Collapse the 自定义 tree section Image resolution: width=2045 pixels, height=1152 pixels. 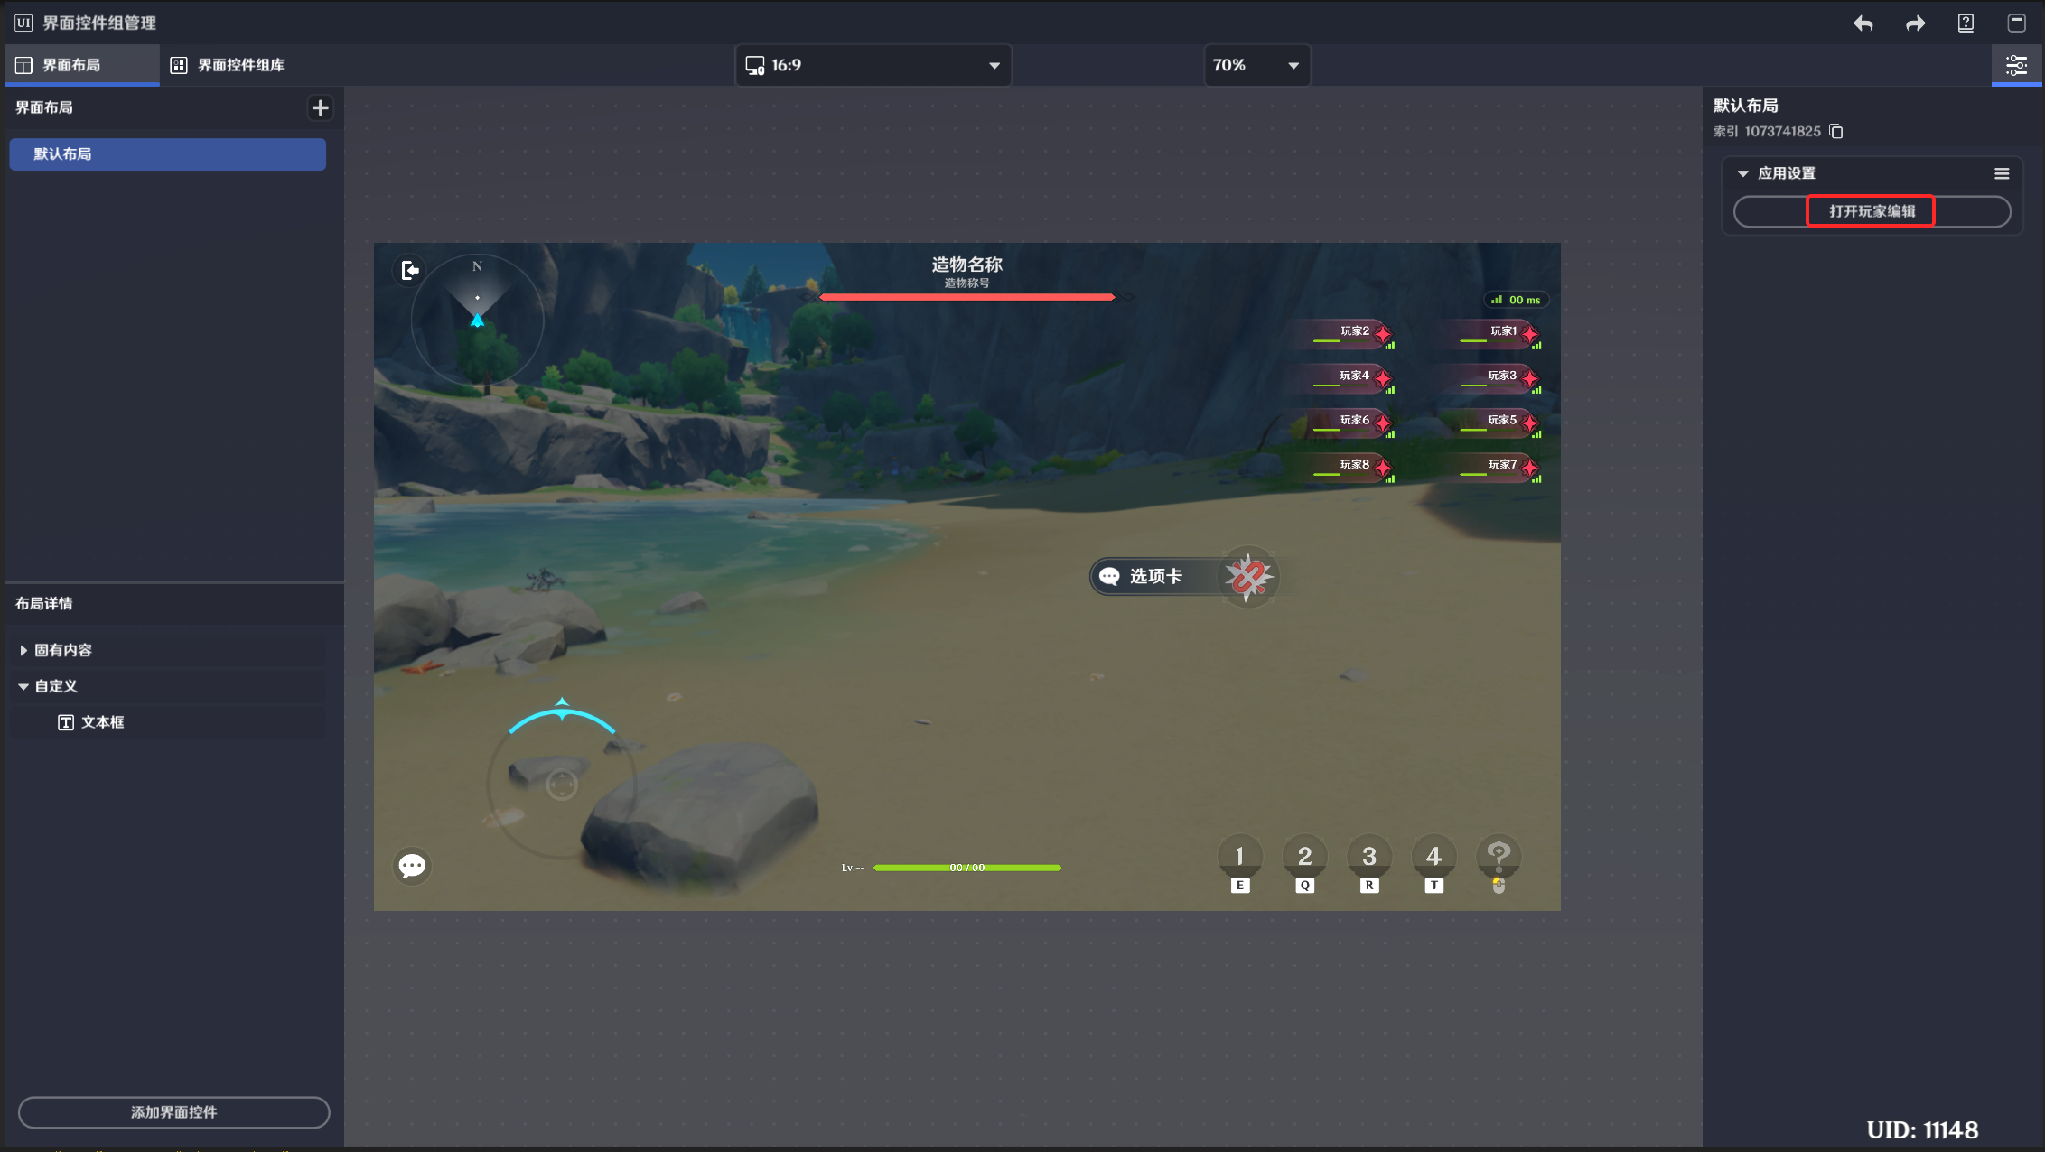(x=23, y=686)
